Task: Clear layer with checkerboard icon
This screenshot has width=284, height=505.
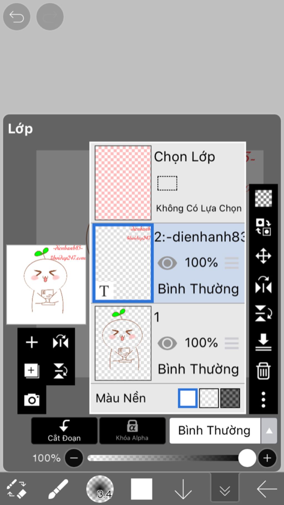Action: click(263, 198)
